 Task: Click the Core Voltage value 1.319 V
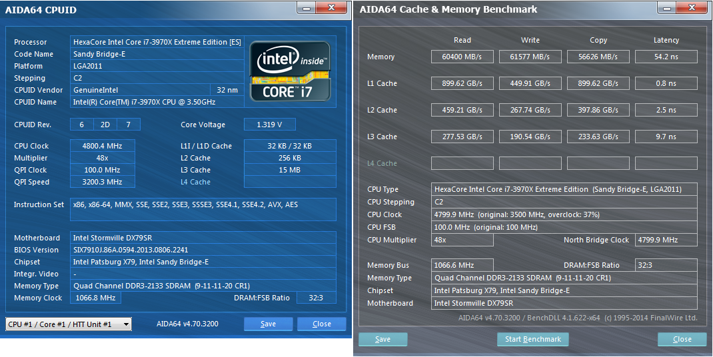point(270,125)
